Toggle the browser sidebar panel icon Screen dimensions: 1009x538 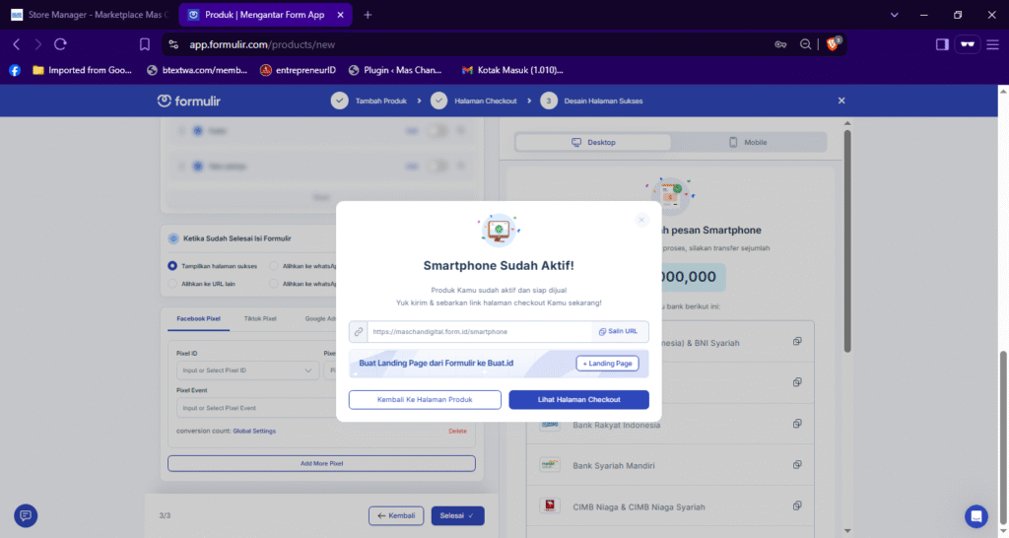pos(942,44)
